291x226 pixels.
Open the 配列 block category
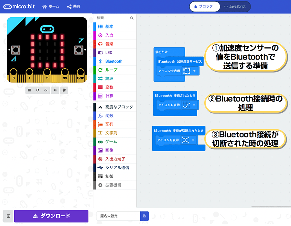point(115,124)
